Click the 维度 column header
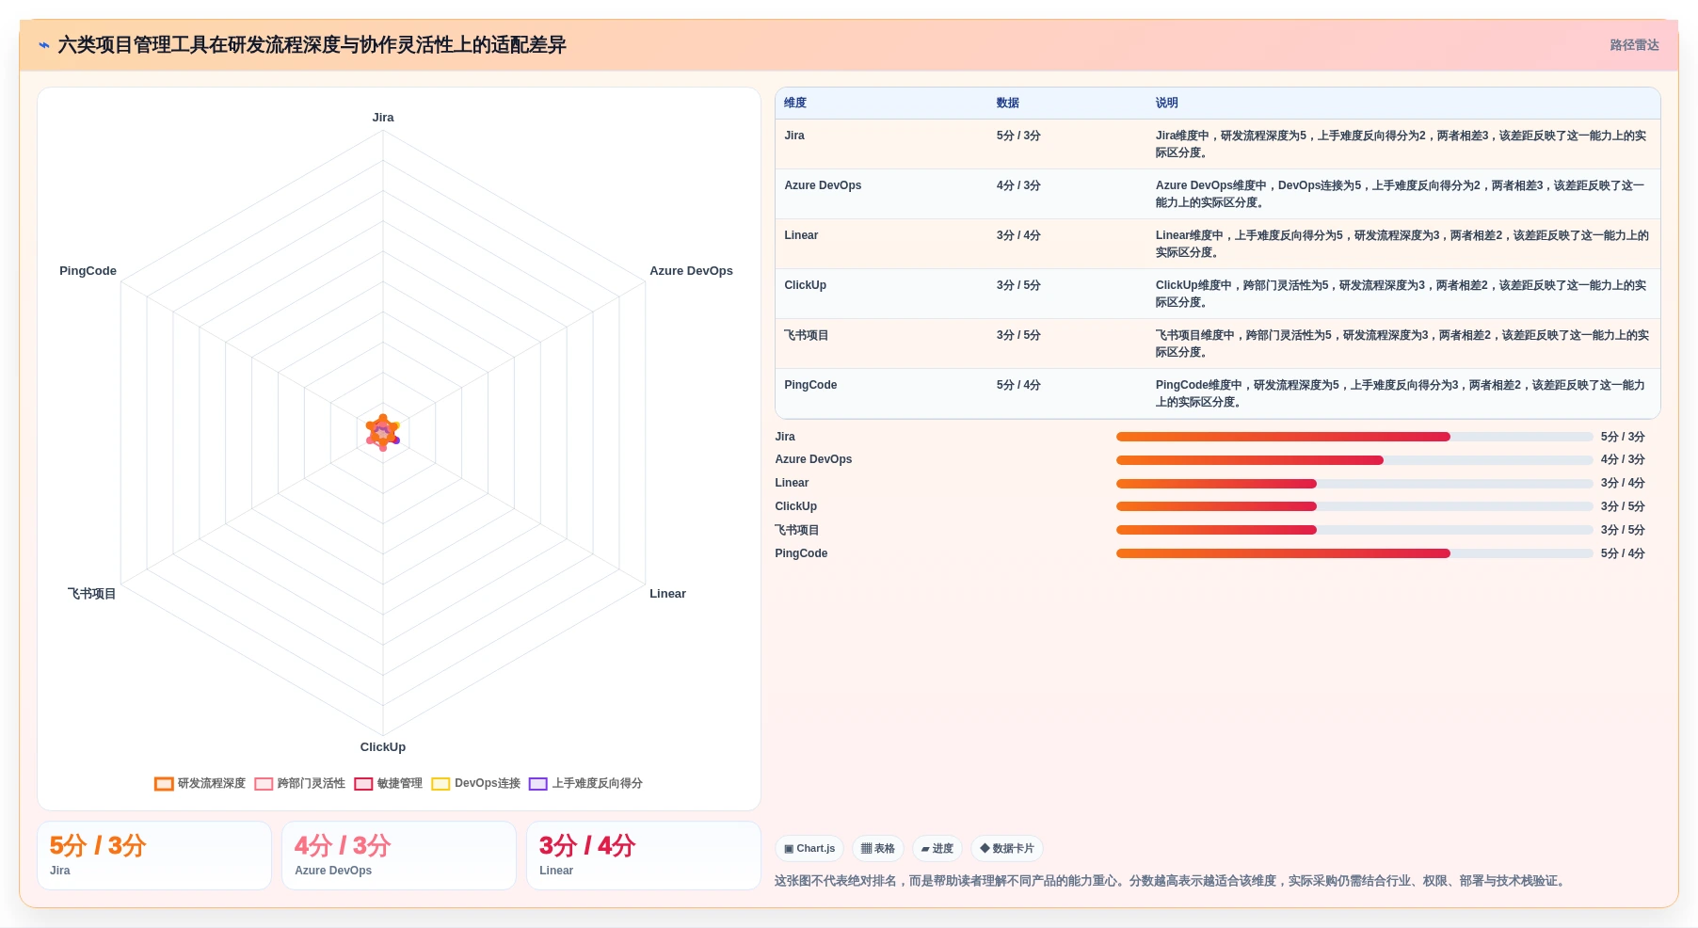The image size is (1698, 928). coord(795,104)
